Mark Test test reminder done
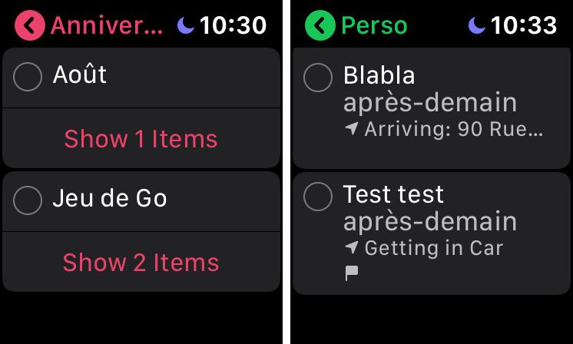Screen dimensions: 573x344 pyautogui.click(x=318, y=197)
